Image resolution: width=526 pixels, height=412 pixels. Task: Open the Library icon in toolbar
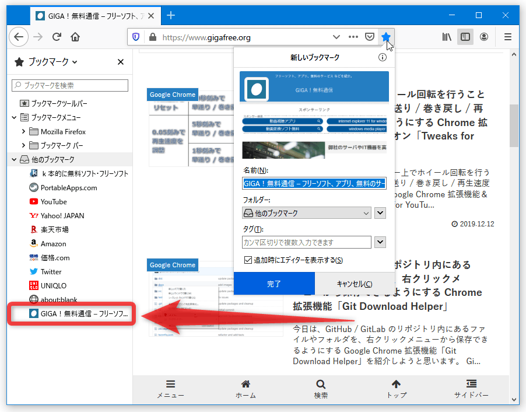click(x=447, y=37)
